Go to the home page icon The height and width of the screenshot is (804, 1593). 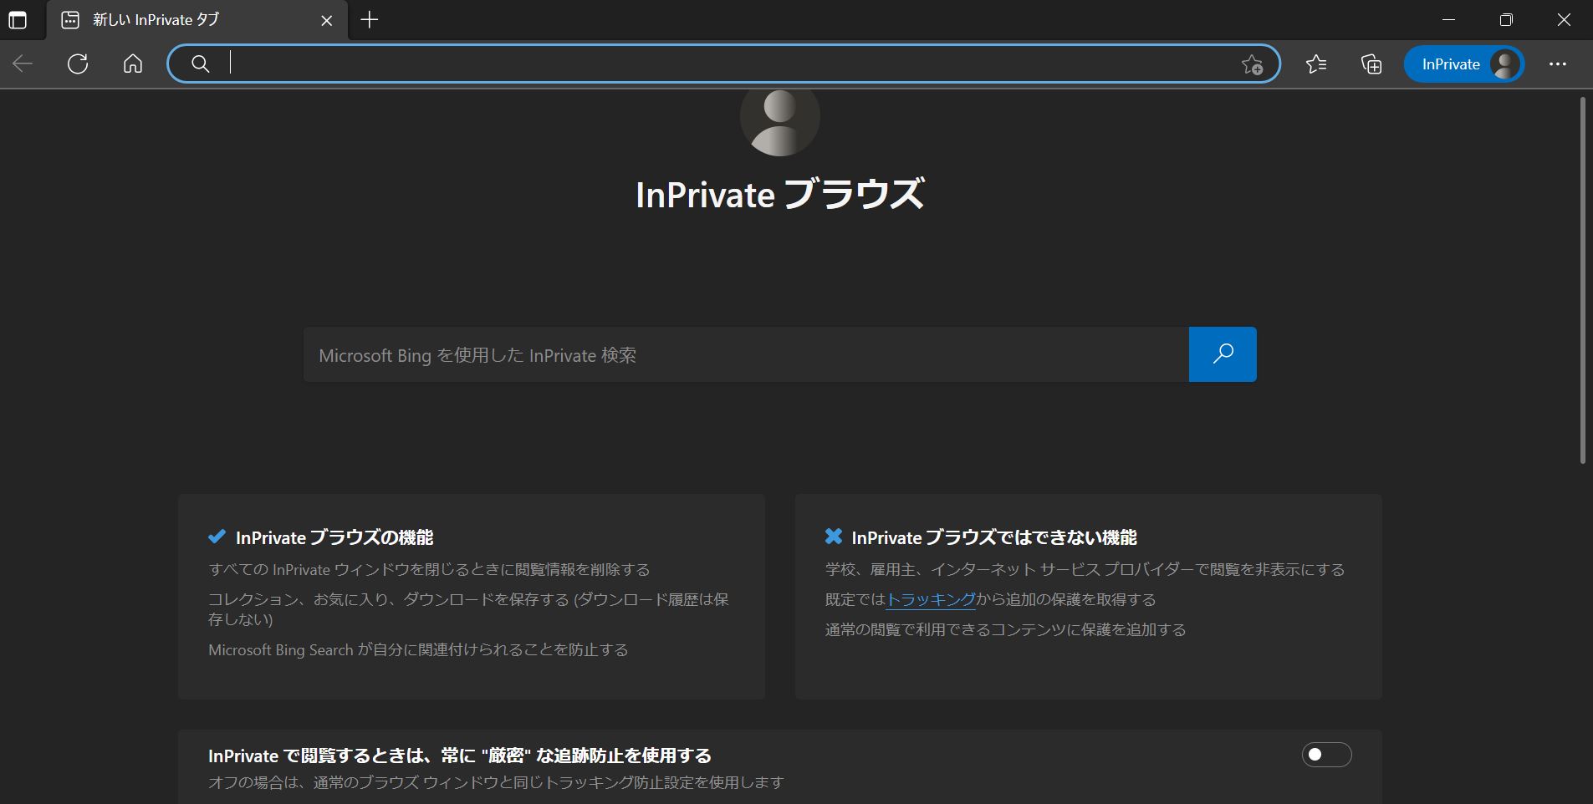133,64
